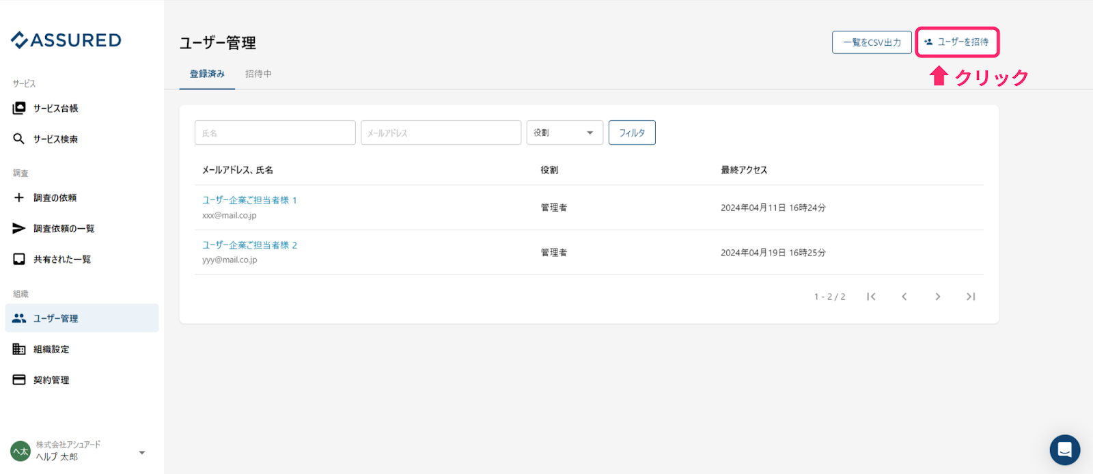1093x474 pixels.
Task: Click the inbox icon for 共有された一覧
Action: pyautogui.click(x=19, y=259)
